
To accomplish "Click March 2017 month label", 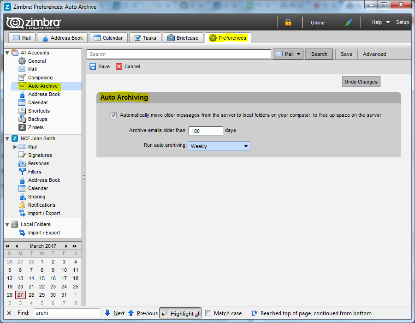I will (x=43, y=246).
